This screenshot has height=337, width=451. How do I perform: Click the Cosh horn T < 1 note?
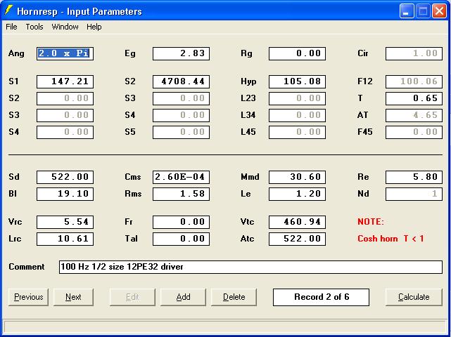coord(390,239)
